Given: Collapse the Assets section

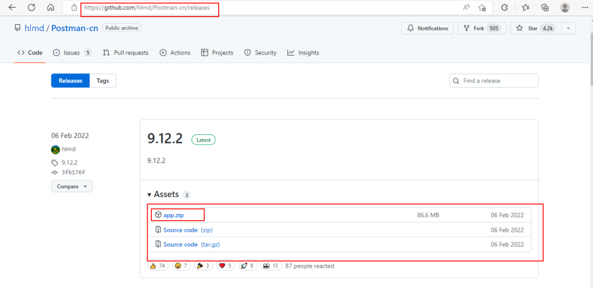Looking at the screenshot, I should click(x=166, y=195).
